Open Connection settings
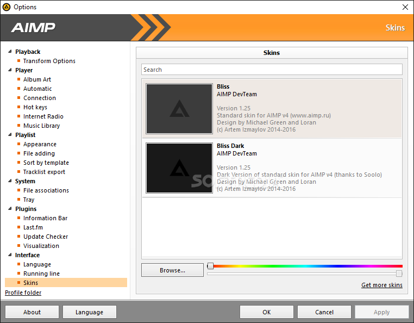Image resolution: width=414 pixels, height=323 pixels. pyautogui.click(x=40, y=98)
